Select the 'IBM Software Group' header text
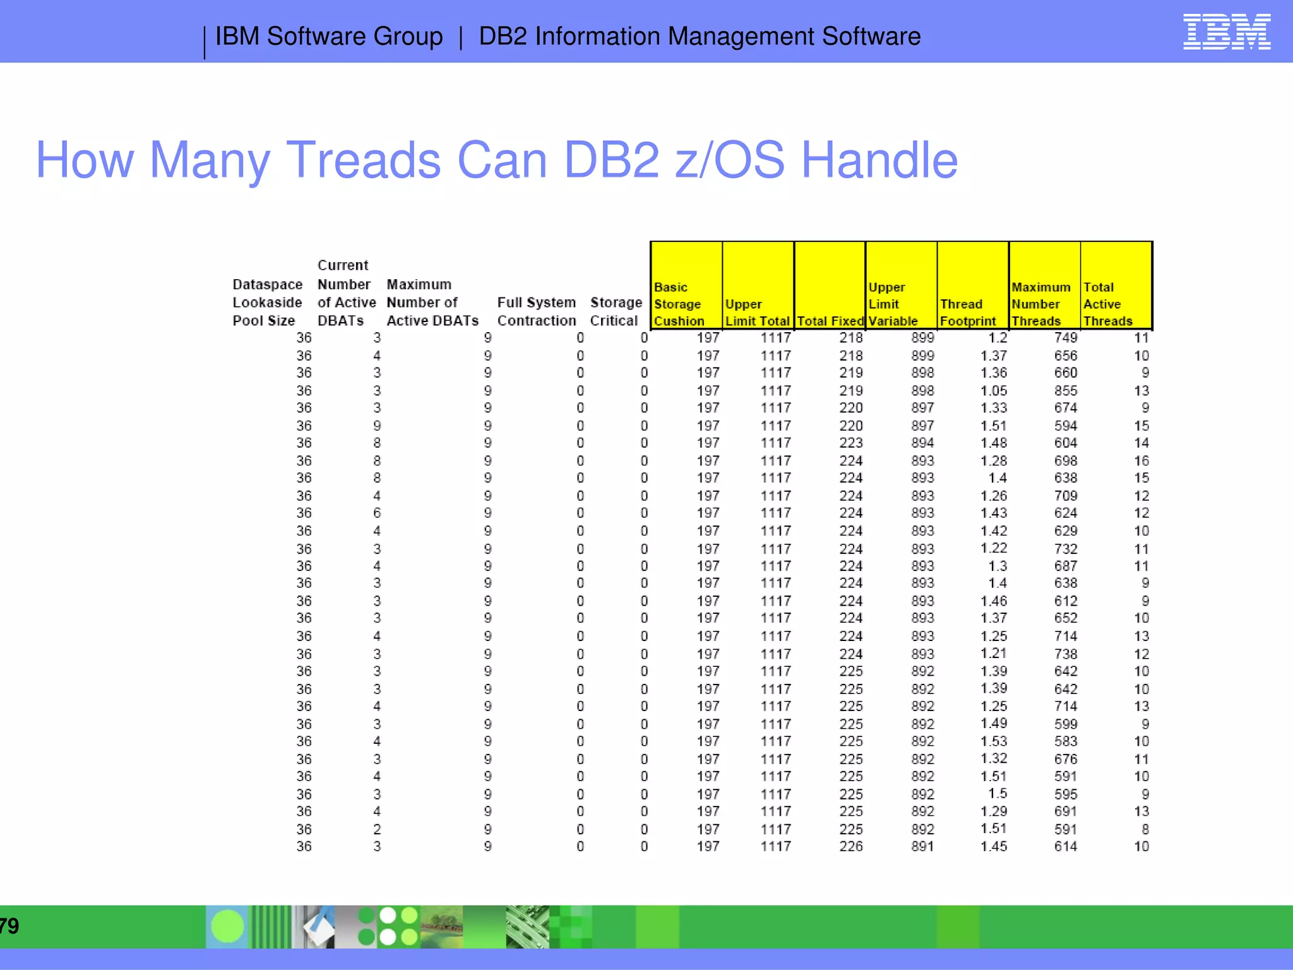The height and width of the screenshot is (970, 1293). tap(329, 37)
